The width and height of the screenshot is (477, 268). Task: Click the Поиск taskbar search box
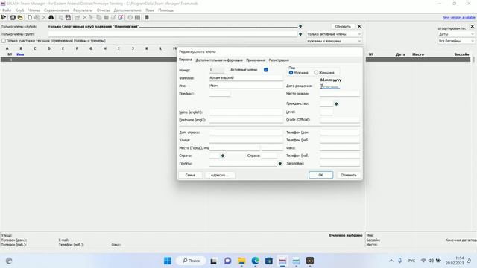(191, 261)
